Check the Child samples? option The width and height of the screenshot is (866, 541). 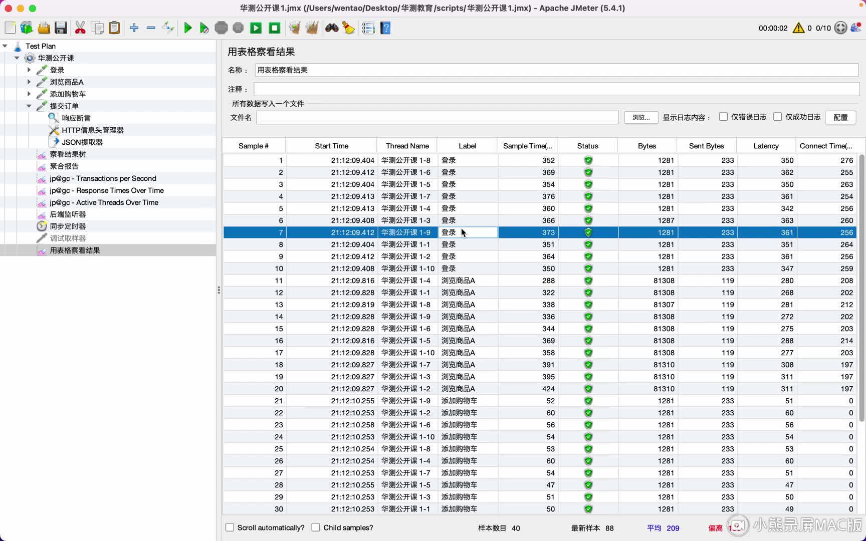click(x=316, y=527)
